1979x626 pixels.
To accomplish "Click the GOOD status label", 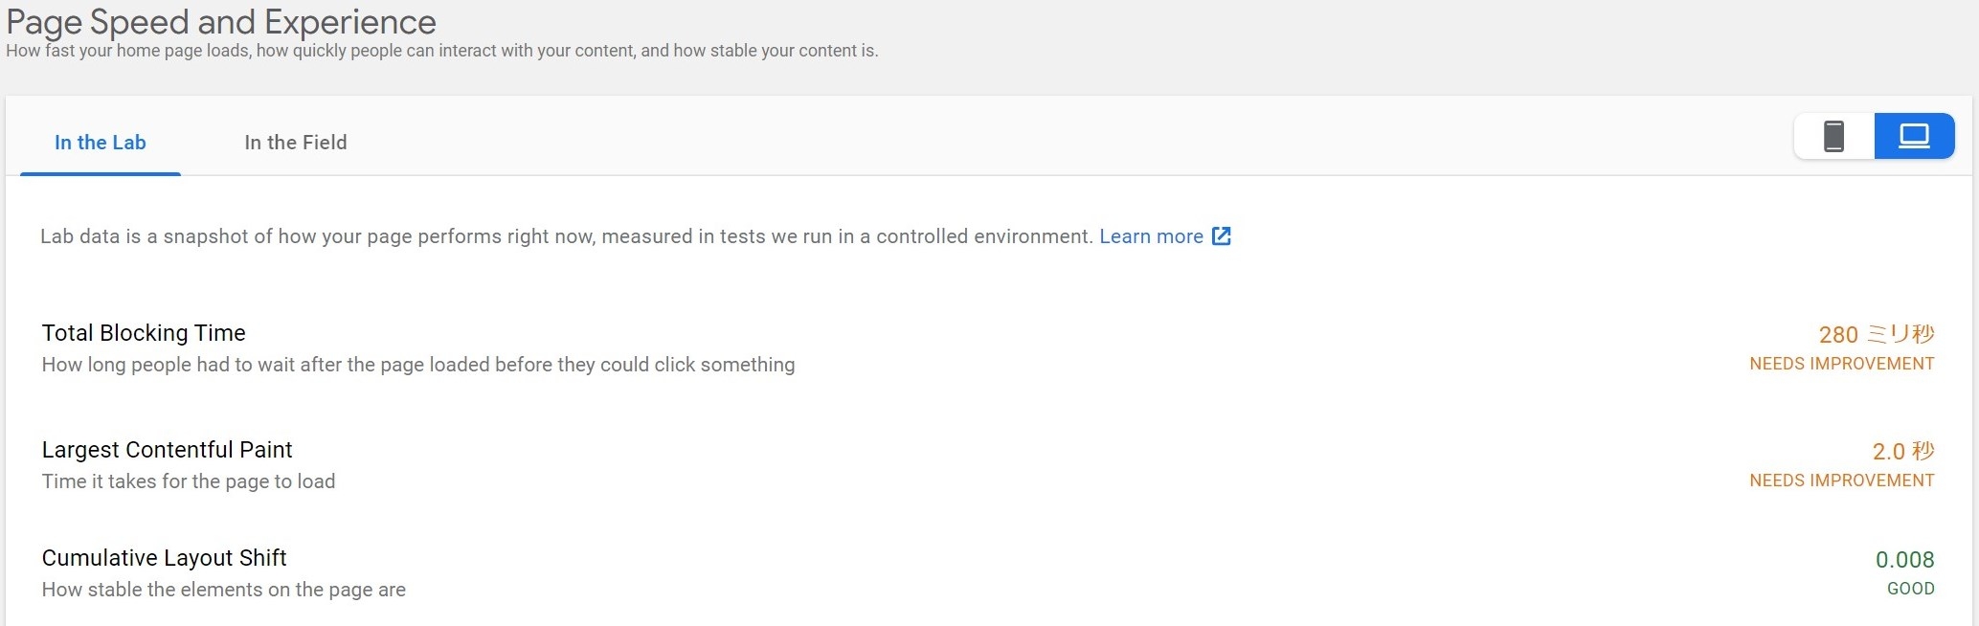I will click(1910, 589).
